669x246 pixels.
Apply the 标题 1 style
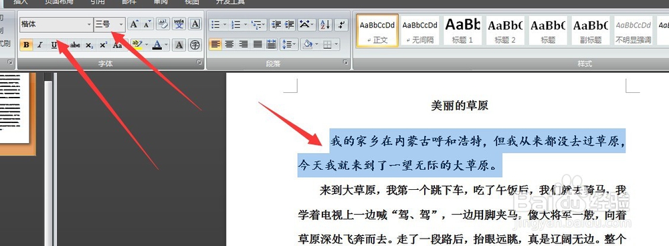coord(463,31)
